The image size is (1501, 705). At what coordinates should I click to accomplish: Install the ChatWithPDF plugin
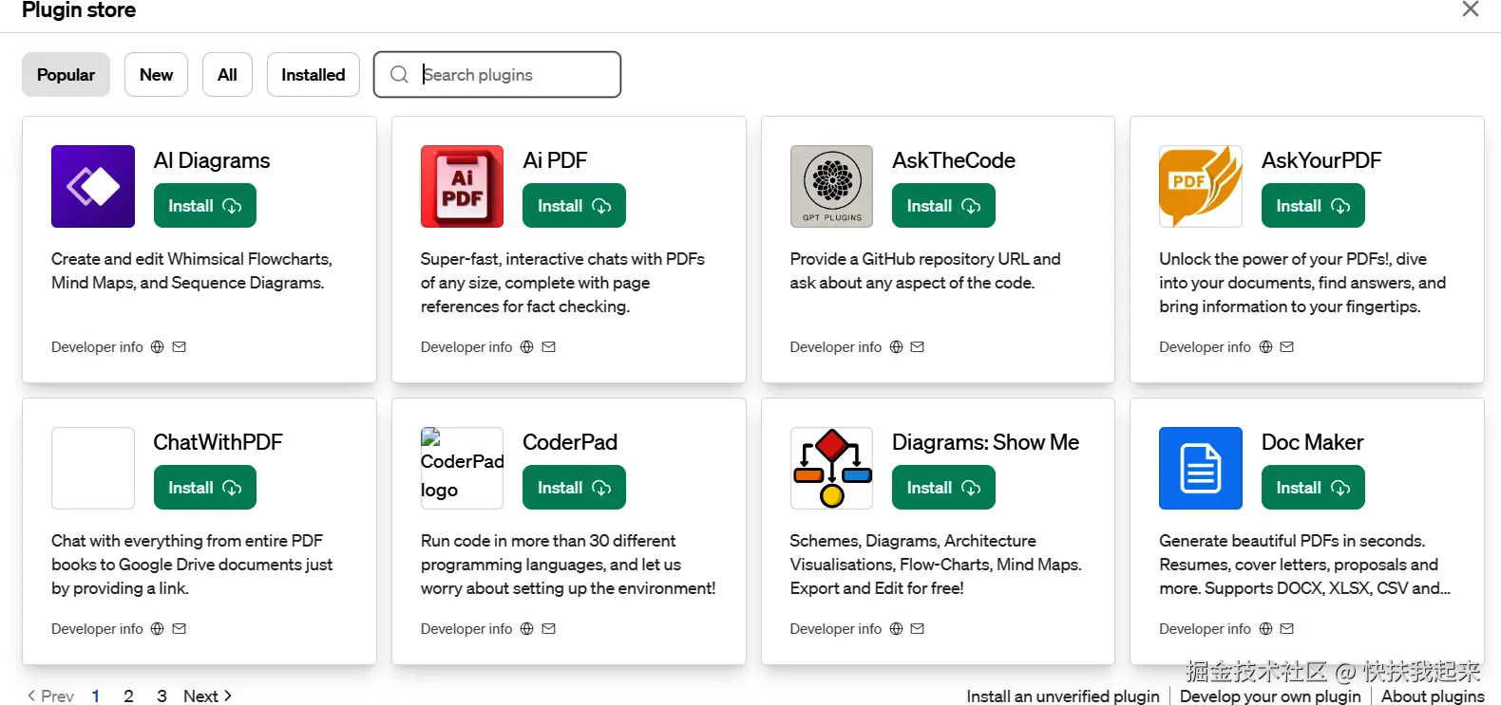pos(204,488)
